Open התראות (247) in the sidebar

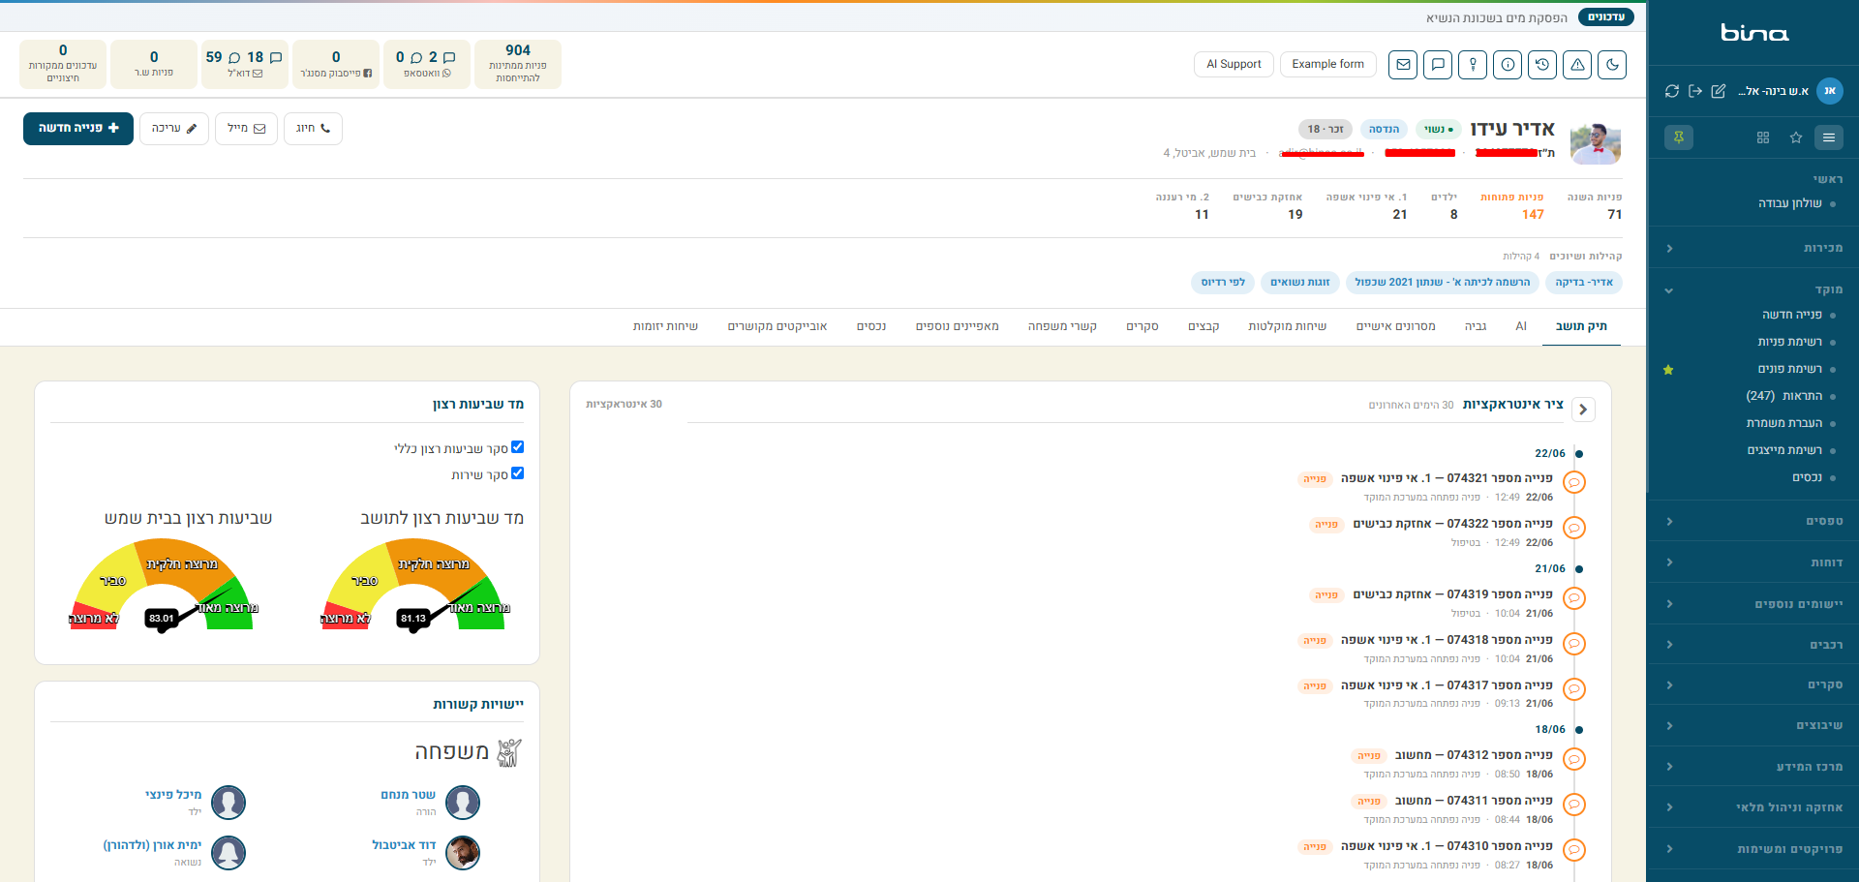click(1784, 396)
